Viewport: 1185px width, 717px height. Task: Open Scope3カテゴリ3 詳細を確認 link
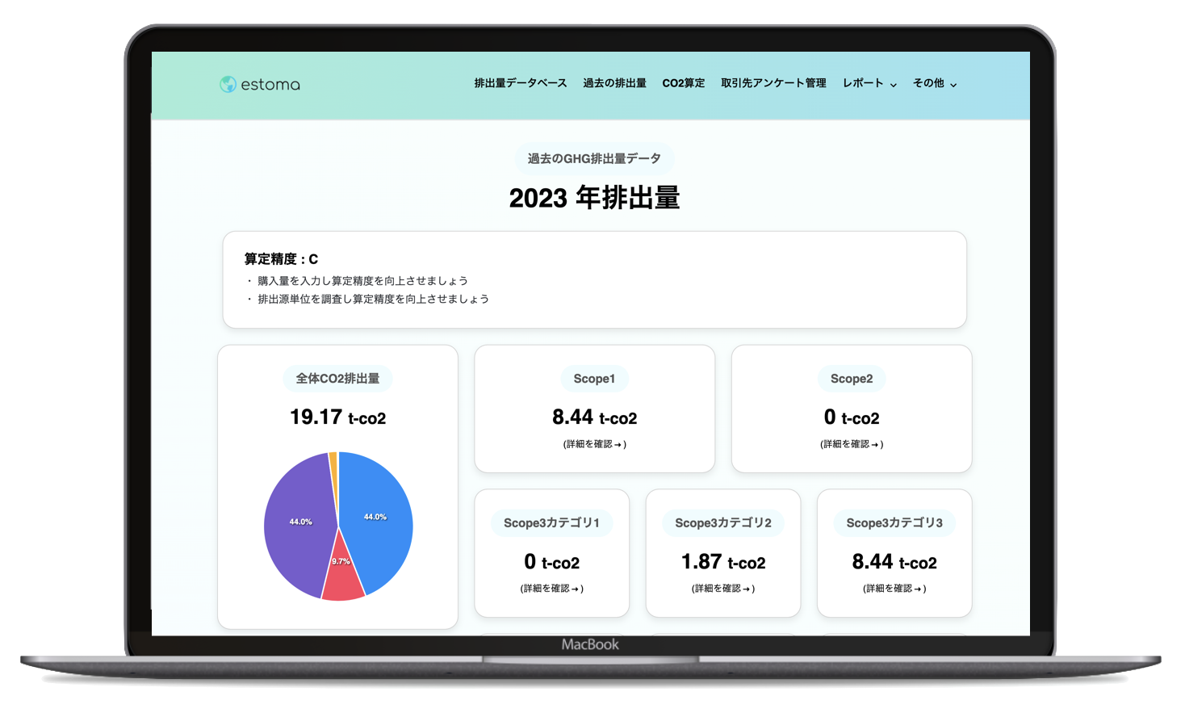coord(894,589)
